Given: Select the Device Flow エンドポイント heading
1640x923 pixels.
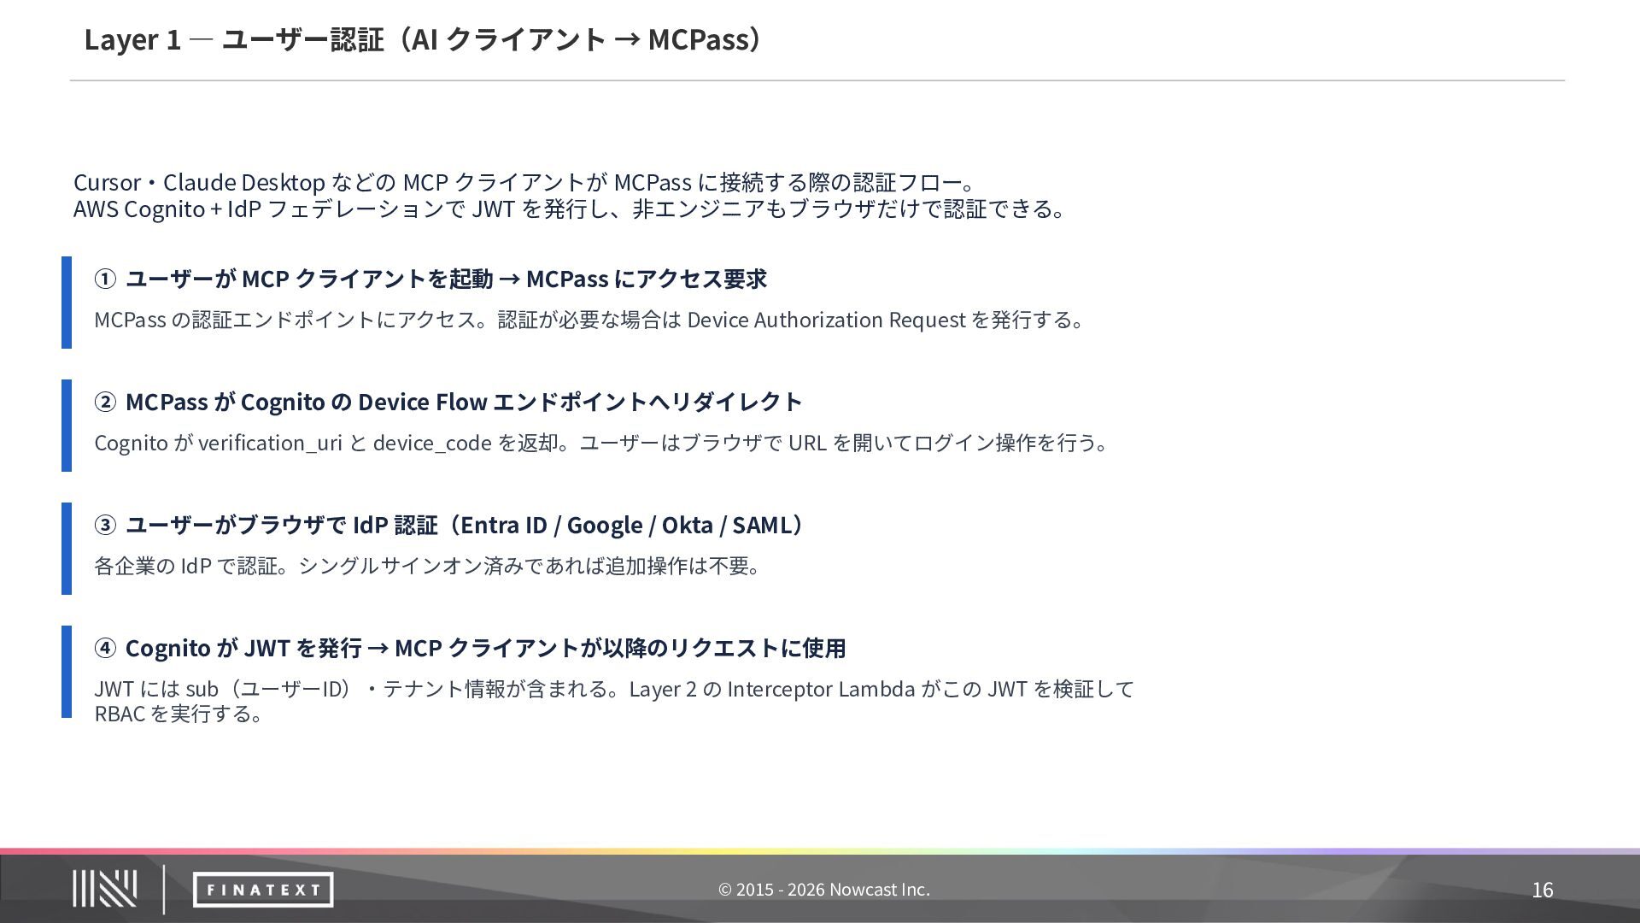Looking at the screenshot, I should coord(464,402).
